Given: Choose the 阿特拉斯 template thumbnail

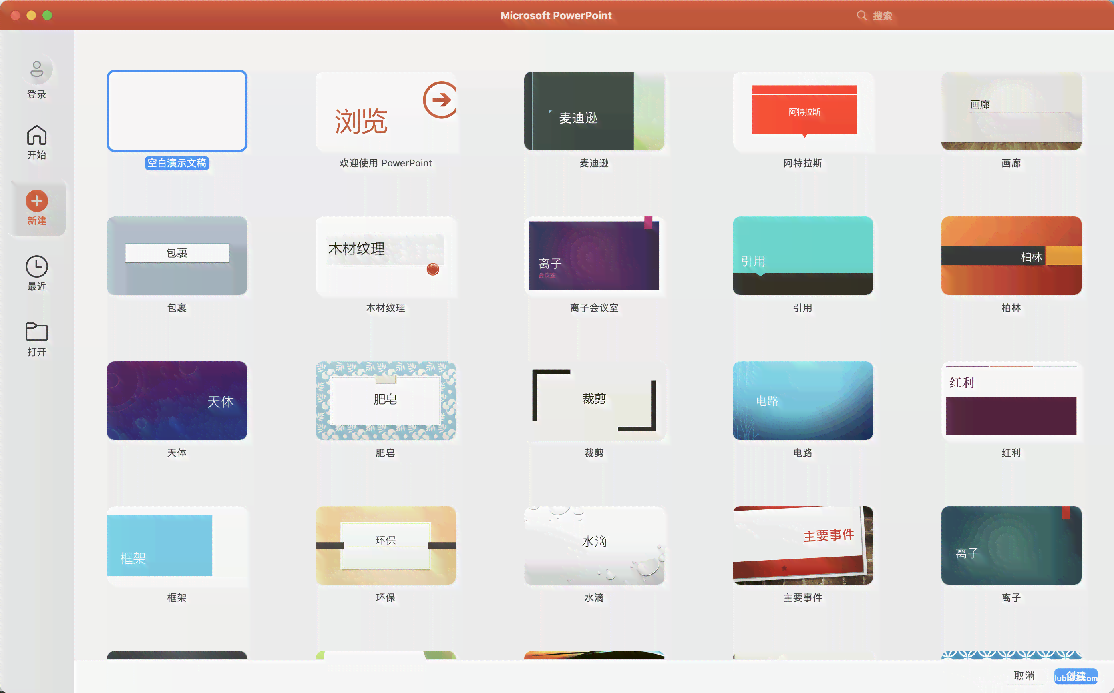Looking at the screenshot, I should pos(803,110).
